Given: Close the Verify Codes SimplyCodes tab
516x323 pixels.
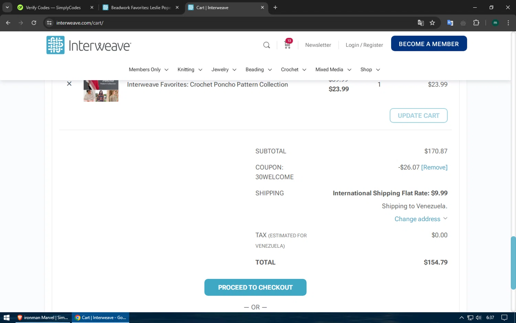Looking at the screenshot, I should click(x=92, y=7).
